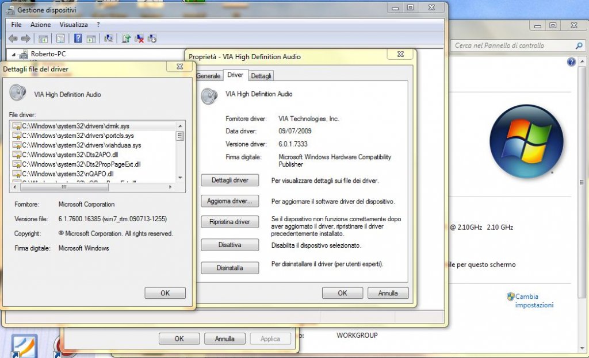Select the nQAPO.dll file row

point(94,174)
